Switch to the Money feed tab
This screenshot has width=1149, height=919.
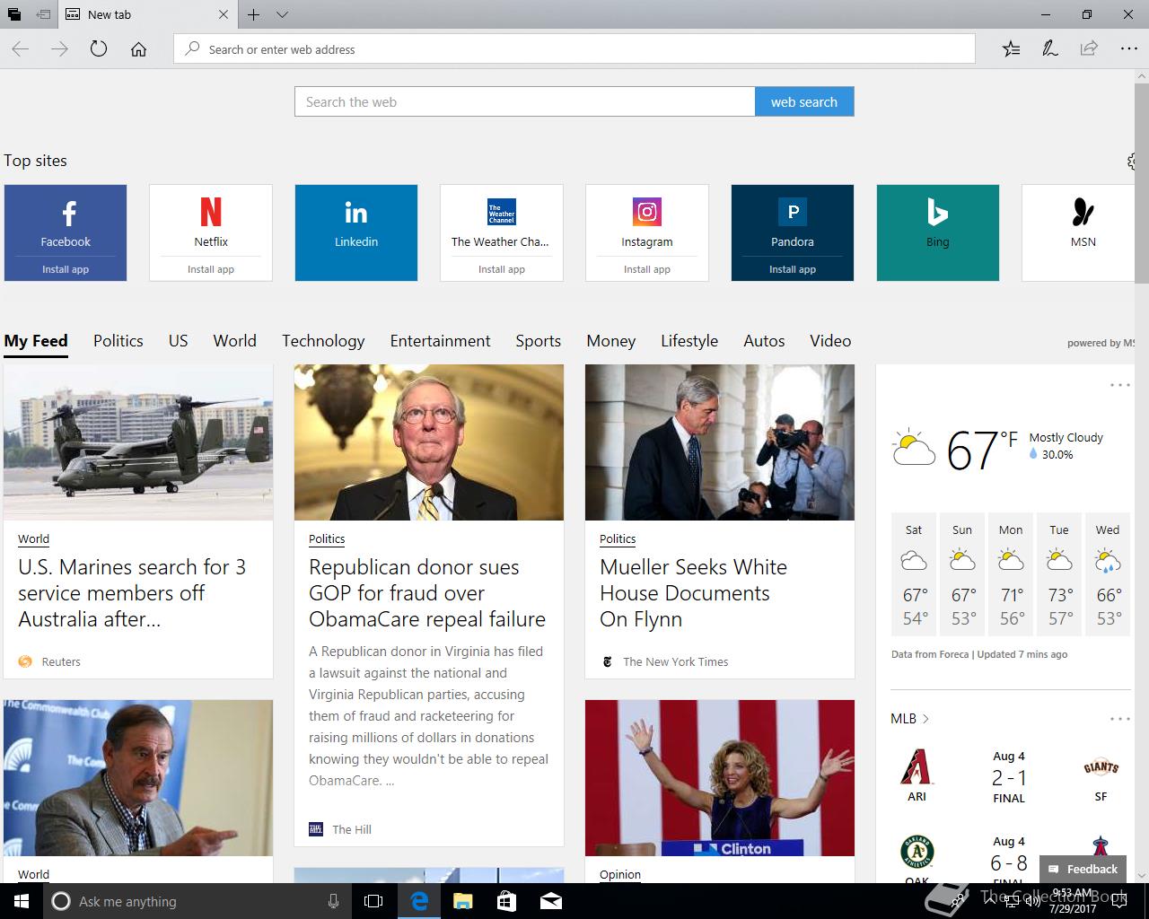pyautogui.click(x=611, y=341)
